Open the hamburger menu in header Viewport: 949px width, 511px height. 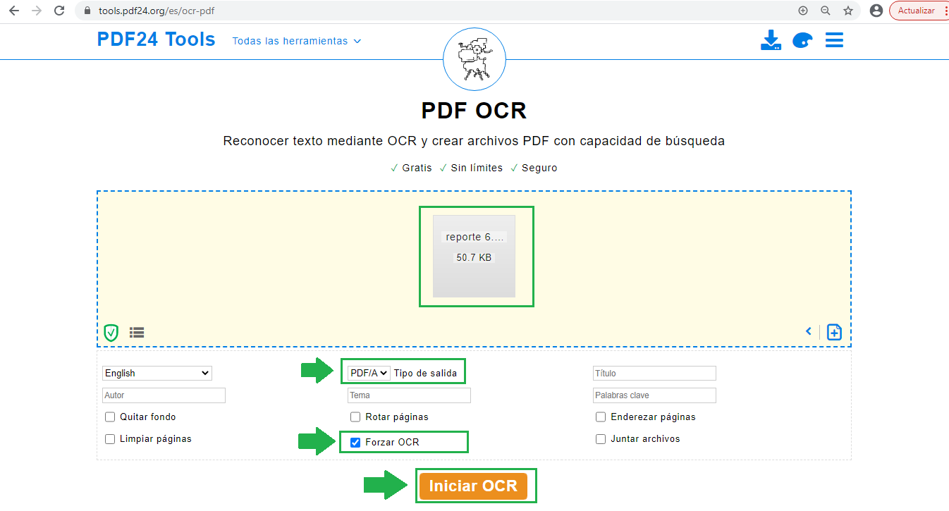pos(834,40)
